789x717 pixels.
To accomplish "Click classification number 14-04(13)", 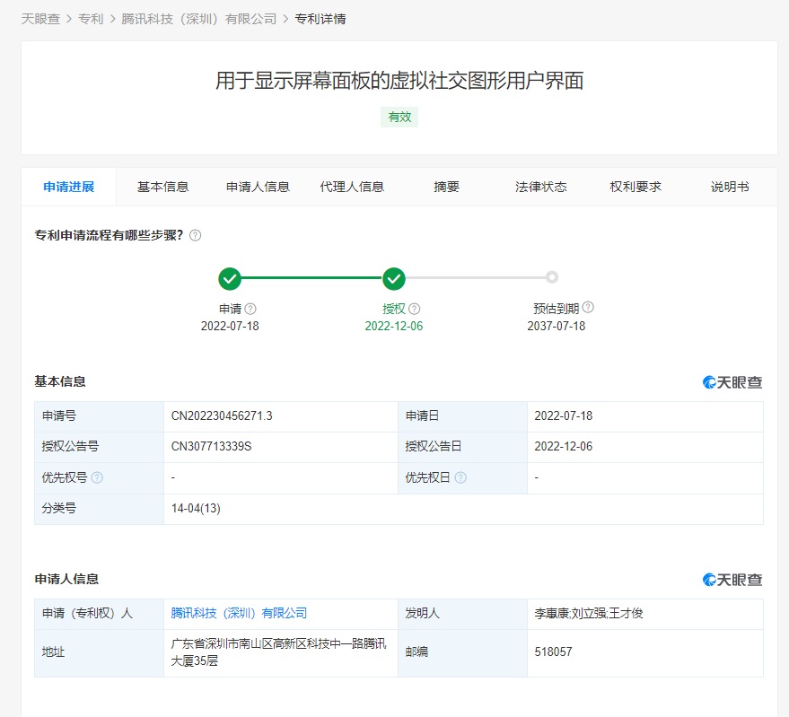I will (x=196, y=509).
